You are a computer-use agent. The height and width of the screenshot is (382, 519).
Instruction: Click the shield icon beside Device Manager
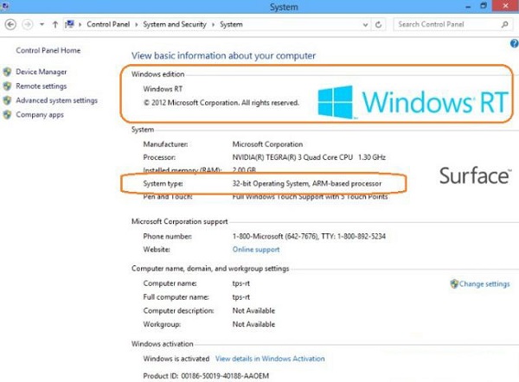click(7, 72)
